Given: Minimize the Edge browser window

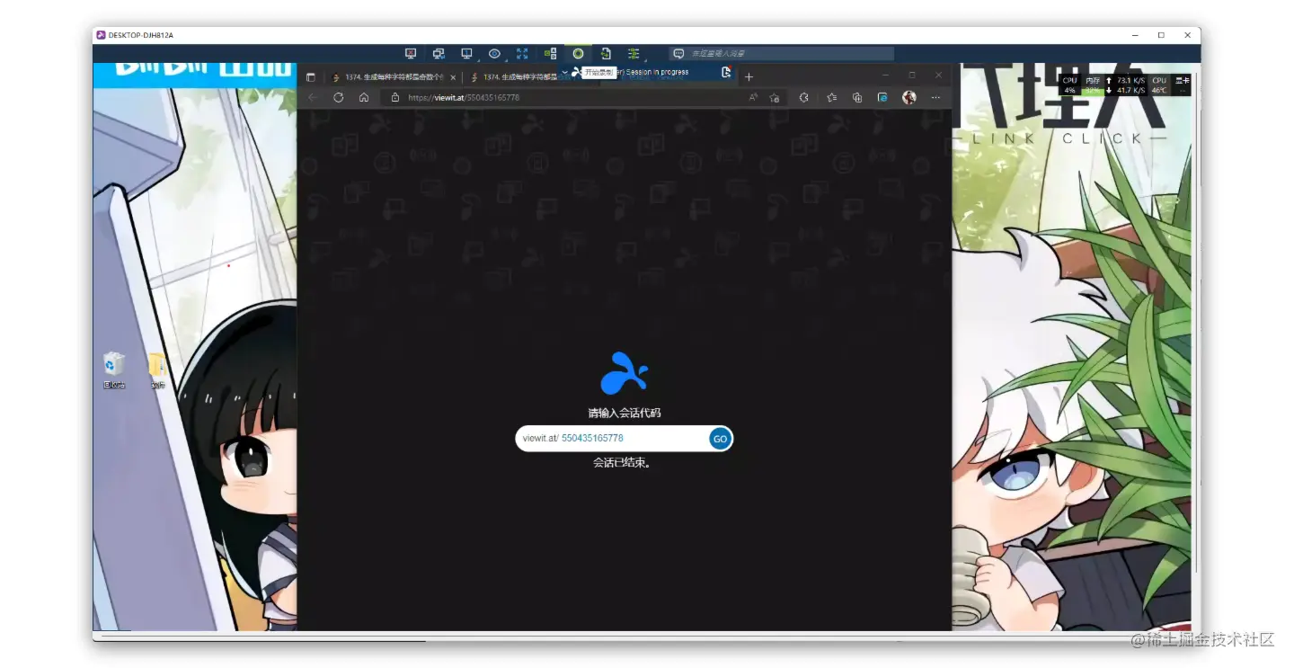Looking at the screenshot, I should point(885,76).
